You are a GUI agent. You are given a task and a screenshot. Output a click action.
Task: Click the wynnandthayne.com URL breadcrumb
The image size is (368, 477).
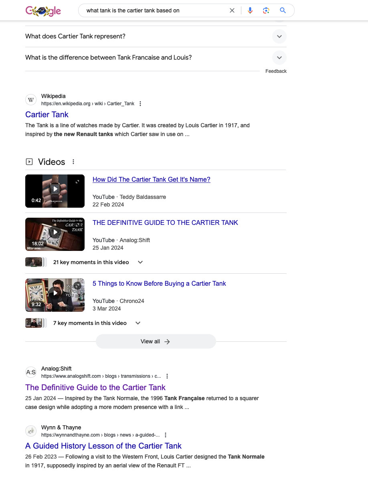100,435
